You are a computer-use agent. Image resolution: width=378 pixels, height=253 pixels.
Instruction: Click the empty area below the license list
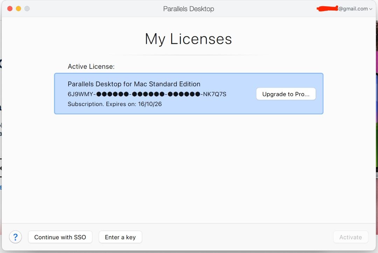pos(188,168)
